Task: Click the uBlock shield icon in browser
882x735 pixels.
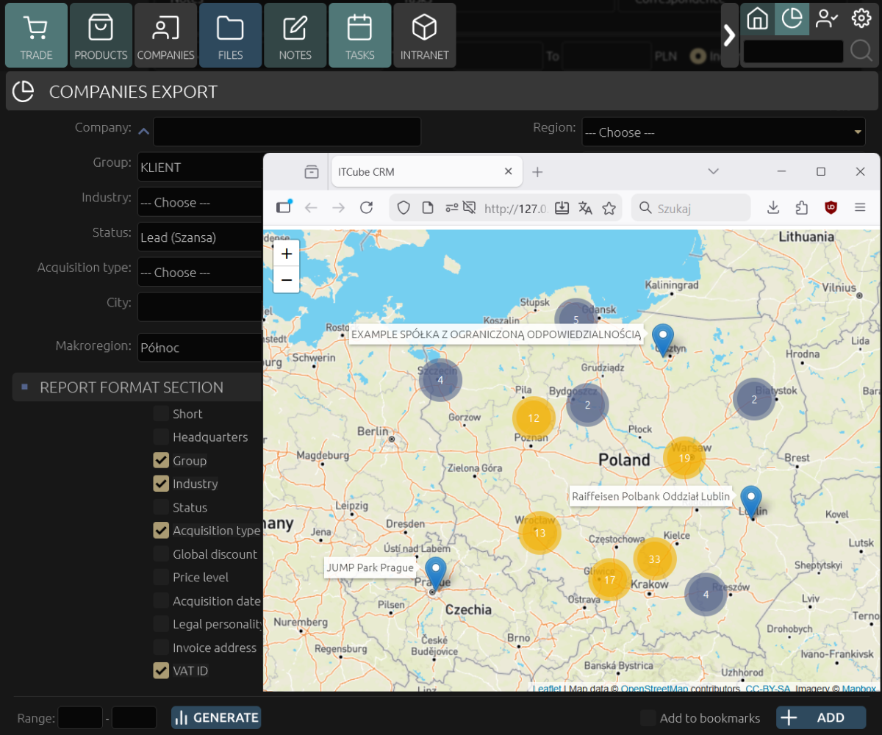Action: [831, 208]
